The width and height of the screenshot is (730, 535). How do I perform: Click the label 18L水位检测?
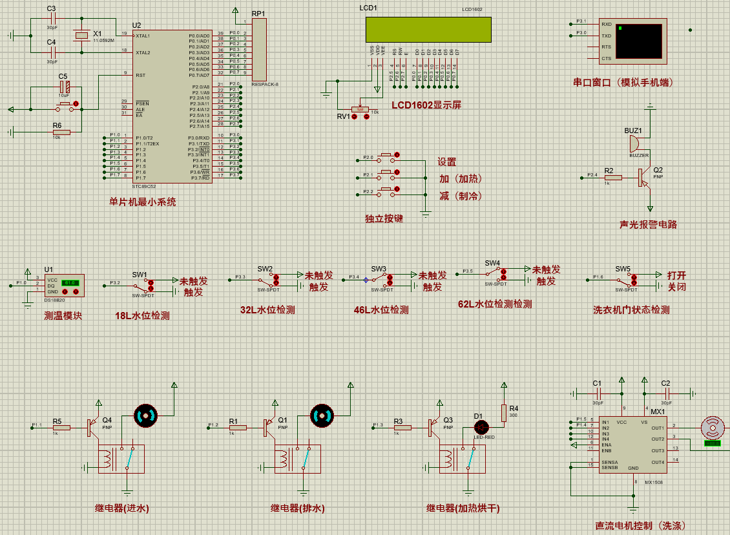(143, 316)
